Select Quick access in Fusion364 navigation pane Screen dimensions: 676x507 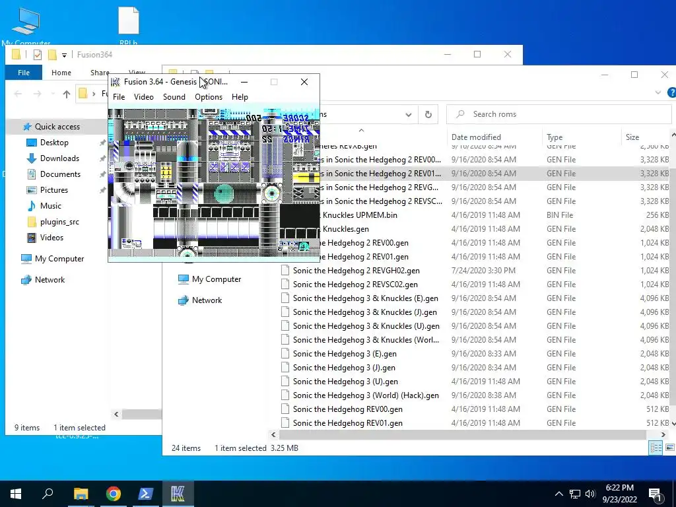[57, 127]
